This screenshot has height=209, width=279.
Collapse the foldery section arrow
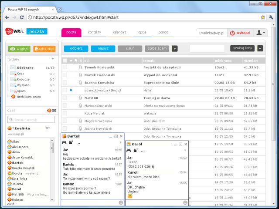pos(52,58)
